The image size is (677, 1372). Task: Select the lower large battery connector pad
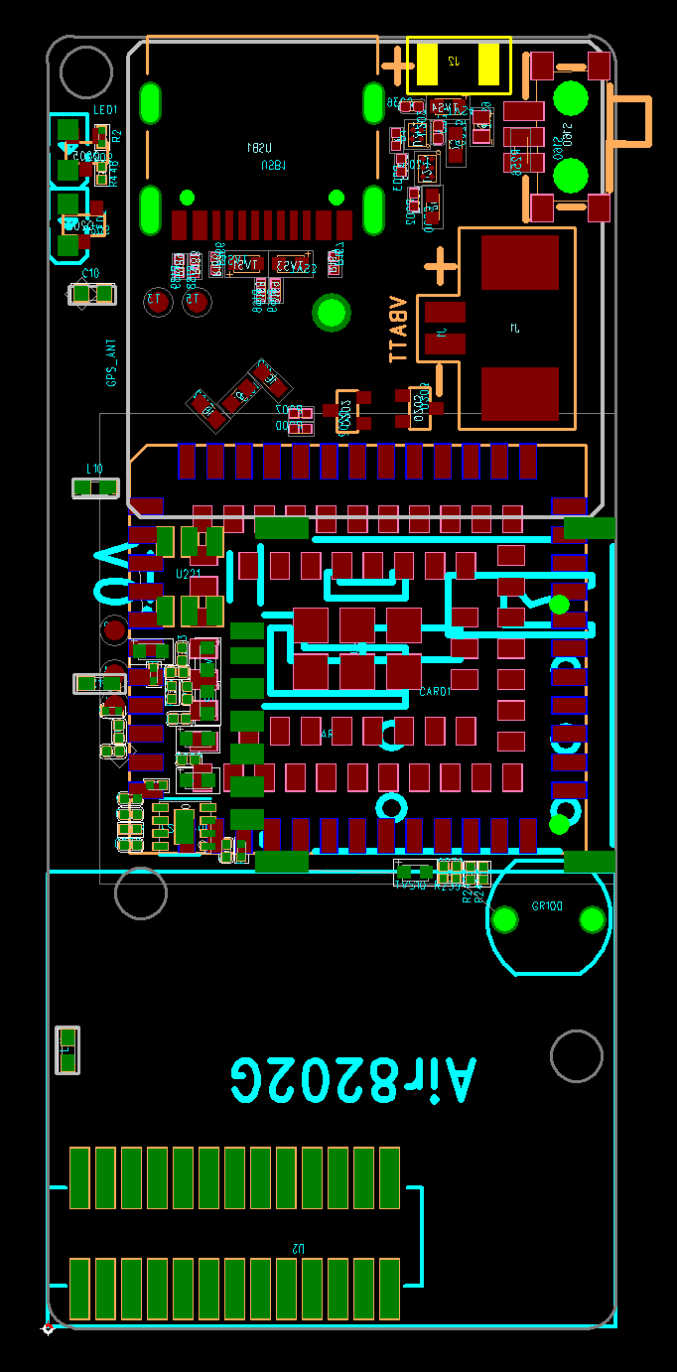tap(520, 393)
